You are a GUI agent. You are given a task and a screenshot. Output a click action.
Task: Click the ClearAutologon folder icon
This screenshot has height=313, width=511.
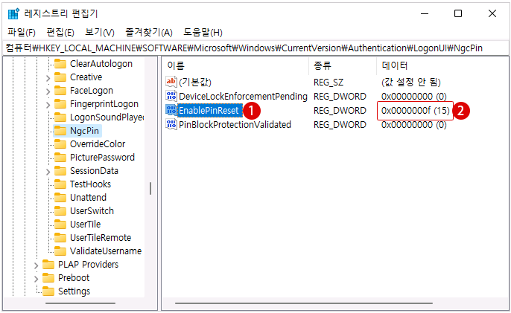point(60,64)
